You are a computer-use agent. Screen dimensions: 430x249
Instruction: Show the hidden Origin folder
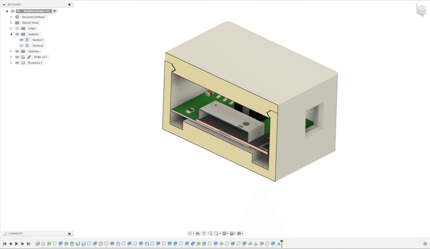pyautogui.click(x=17, y=28)
